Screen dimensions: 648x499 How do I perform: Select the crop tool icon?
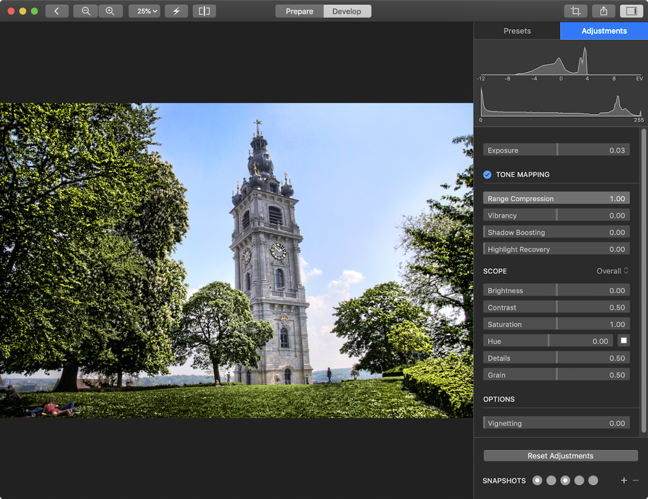(x=575, y=11)
